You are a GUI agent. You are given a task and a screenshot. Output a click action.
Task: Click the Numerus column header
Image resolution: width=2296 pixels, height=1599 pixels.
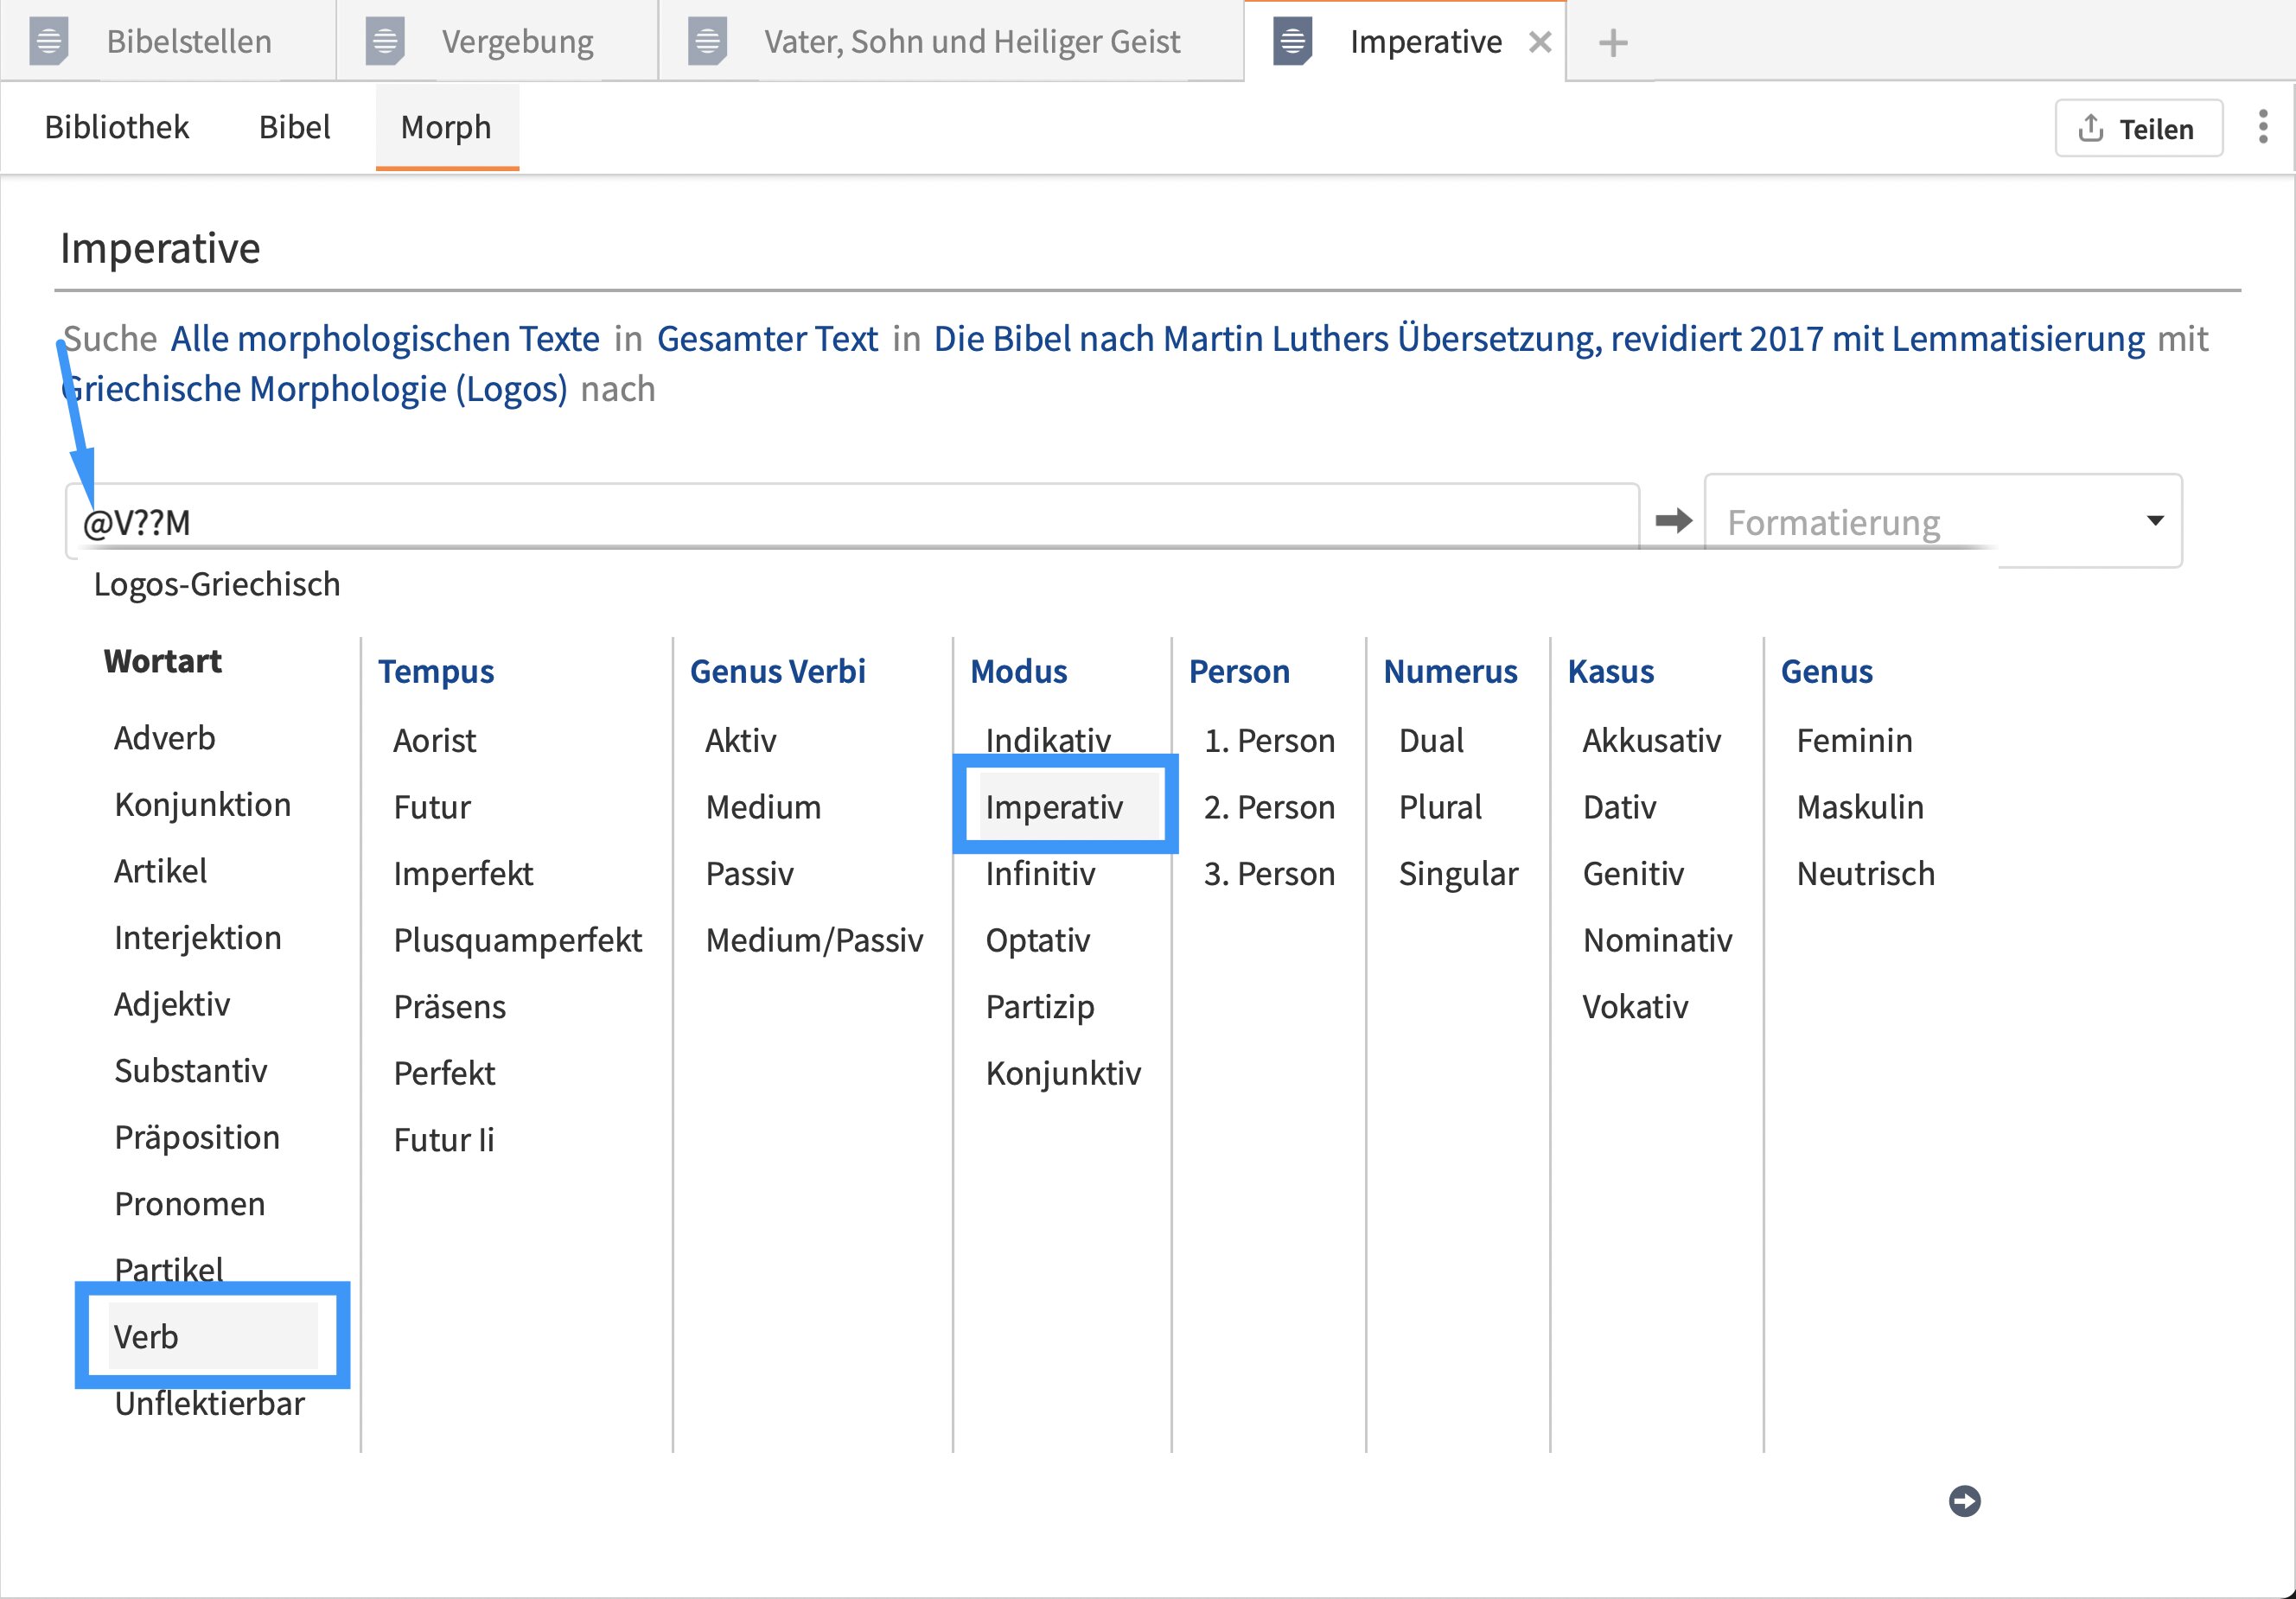coord(1450,671)
